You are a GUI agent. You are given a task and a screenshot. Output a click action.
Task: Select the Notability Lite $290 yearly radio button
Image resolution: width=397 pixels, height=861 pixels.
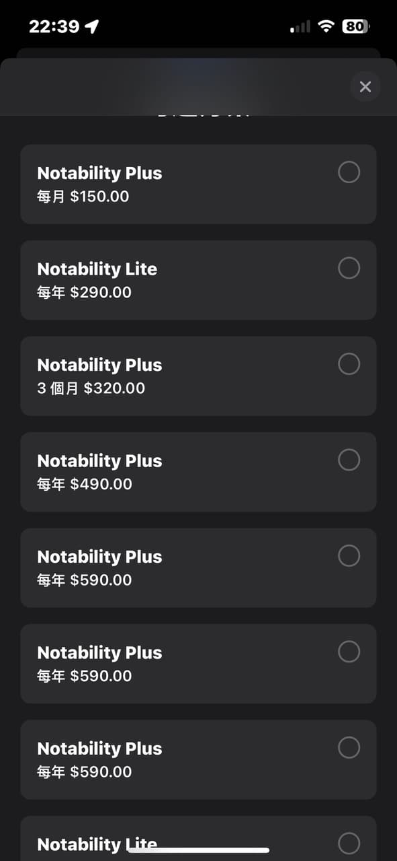pyautogui.click(x=349, y=268)
